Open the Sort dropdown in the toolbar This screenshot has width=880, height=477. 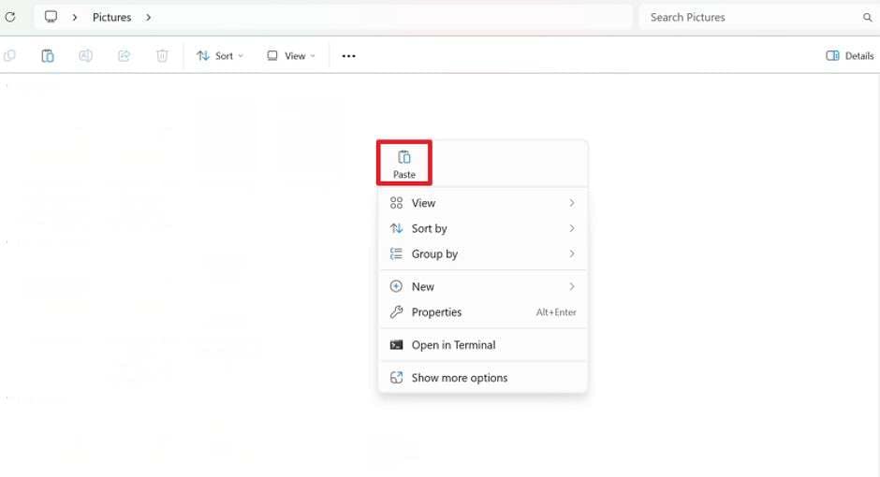click(x=219, y=55)
